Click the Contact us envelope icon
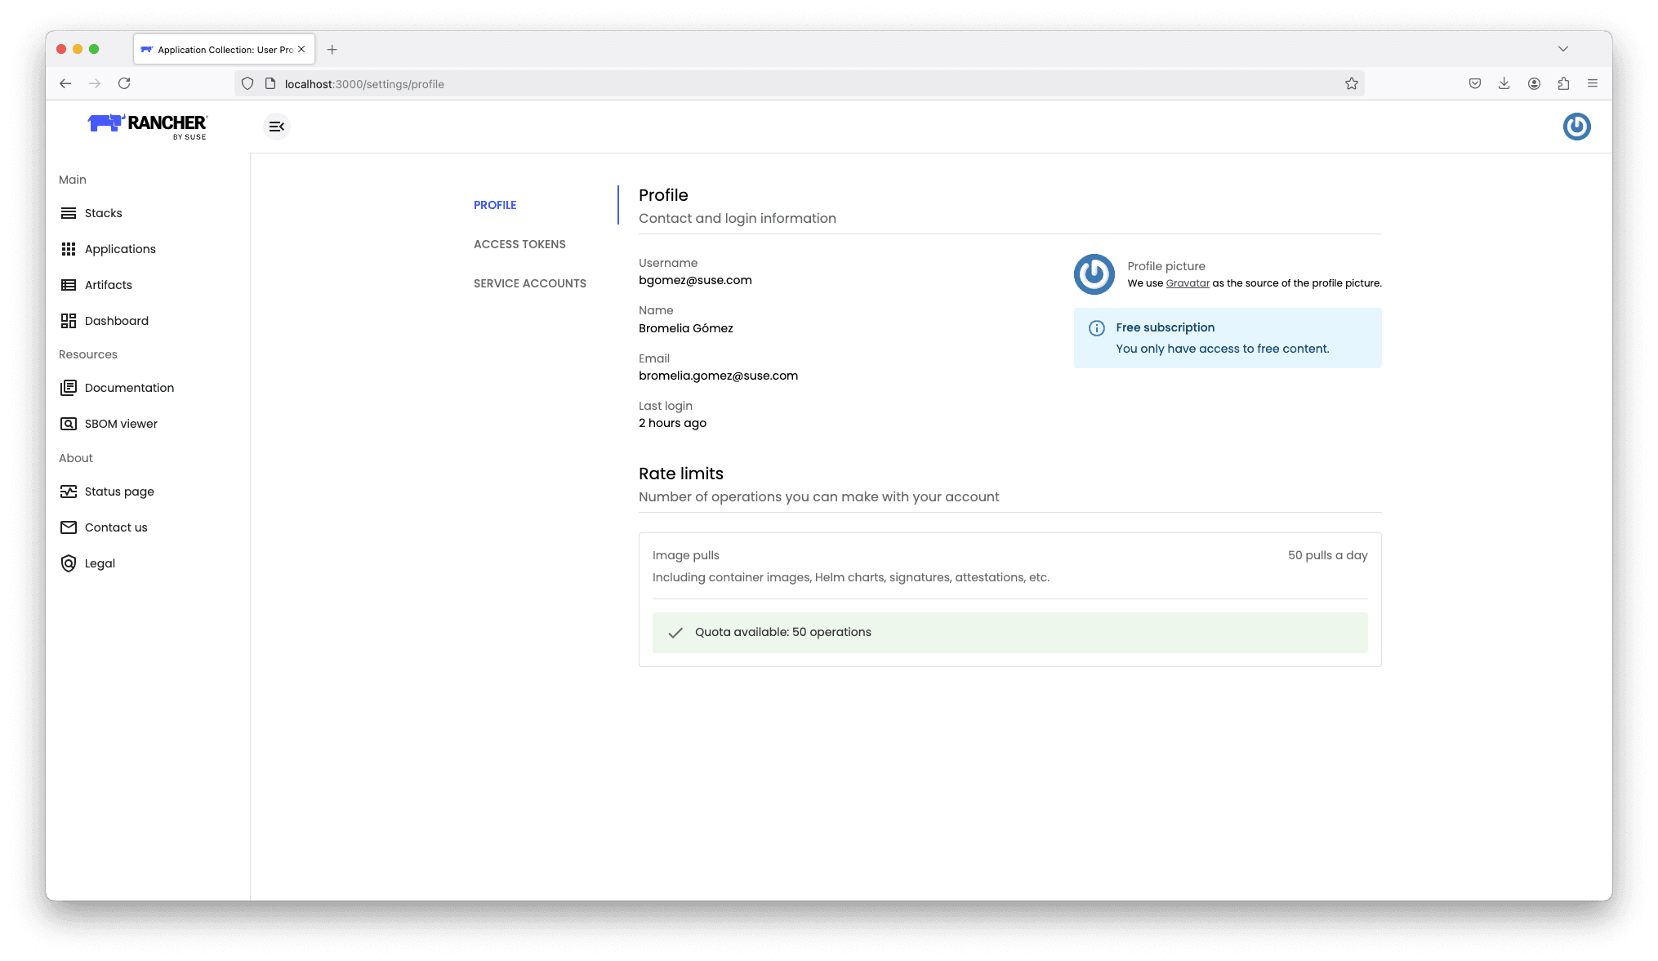 click(x=69, y=527)
